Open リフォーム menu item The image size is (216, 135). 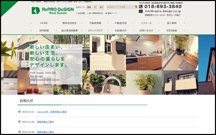[146, 23]
